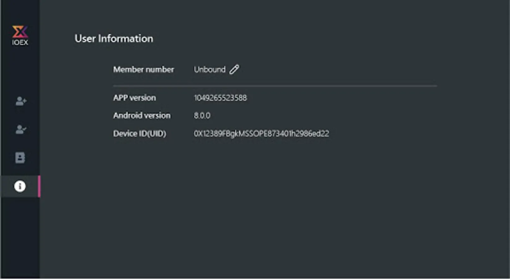The height and width of the screenshot is (279, 510).
Task: Click the IOEX X-shaped logo graphic
Action: (x=20, y=32)
